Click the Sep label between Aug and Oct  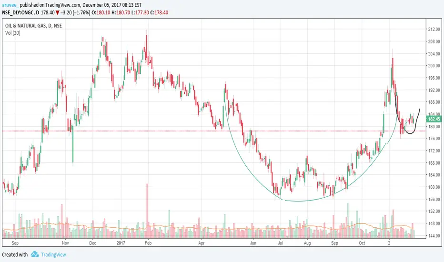point(335,243)
